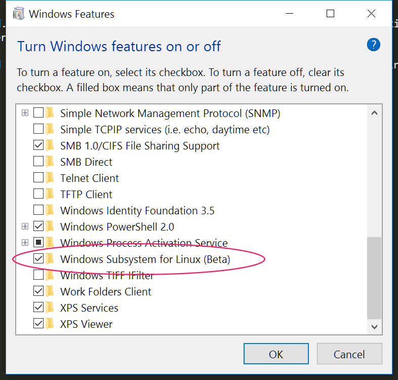
Task: Click the Cancel button
Action: [x=349, y=354]
